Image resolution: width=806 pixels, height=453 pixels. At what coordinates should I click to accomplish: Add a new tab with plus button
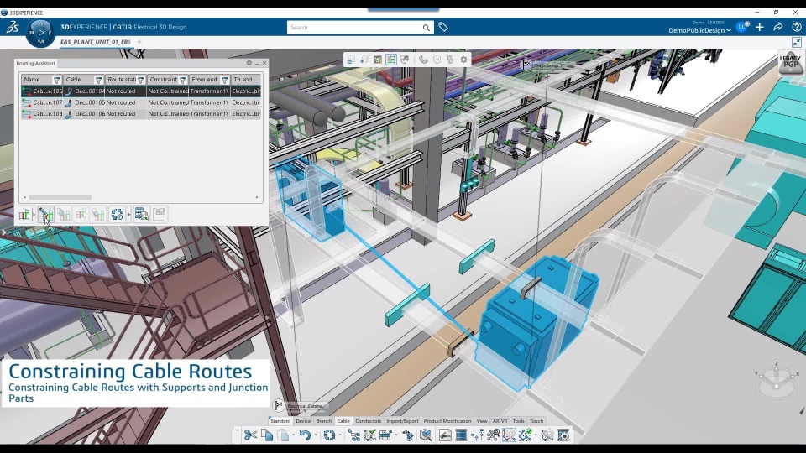coord(139,42)
